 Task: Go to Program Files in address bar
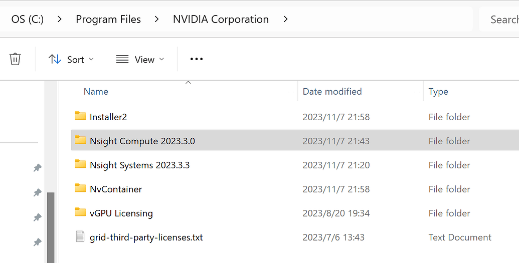pos(108,20)
